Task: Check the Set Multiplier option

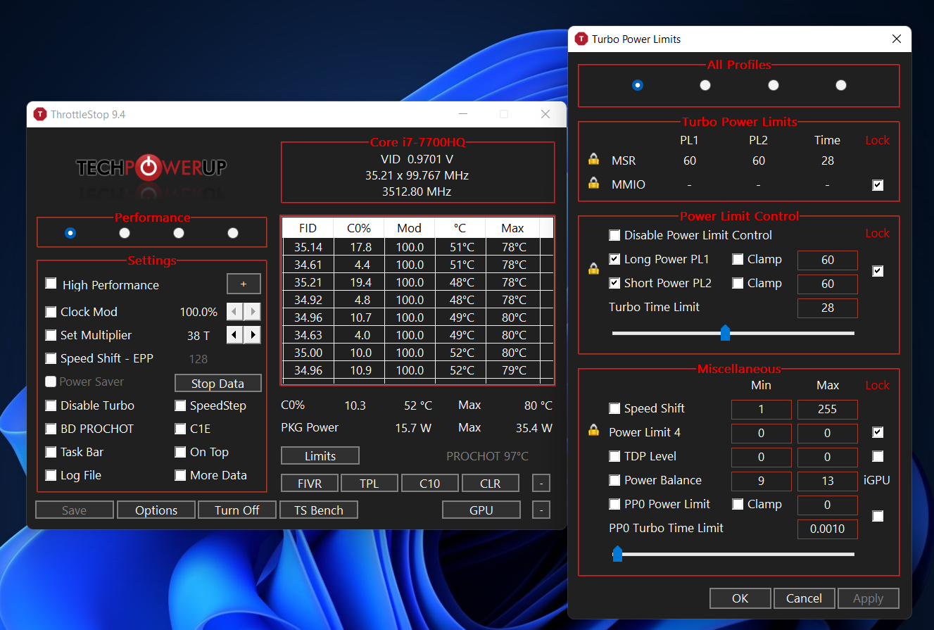Action: [x=51, y=335]
